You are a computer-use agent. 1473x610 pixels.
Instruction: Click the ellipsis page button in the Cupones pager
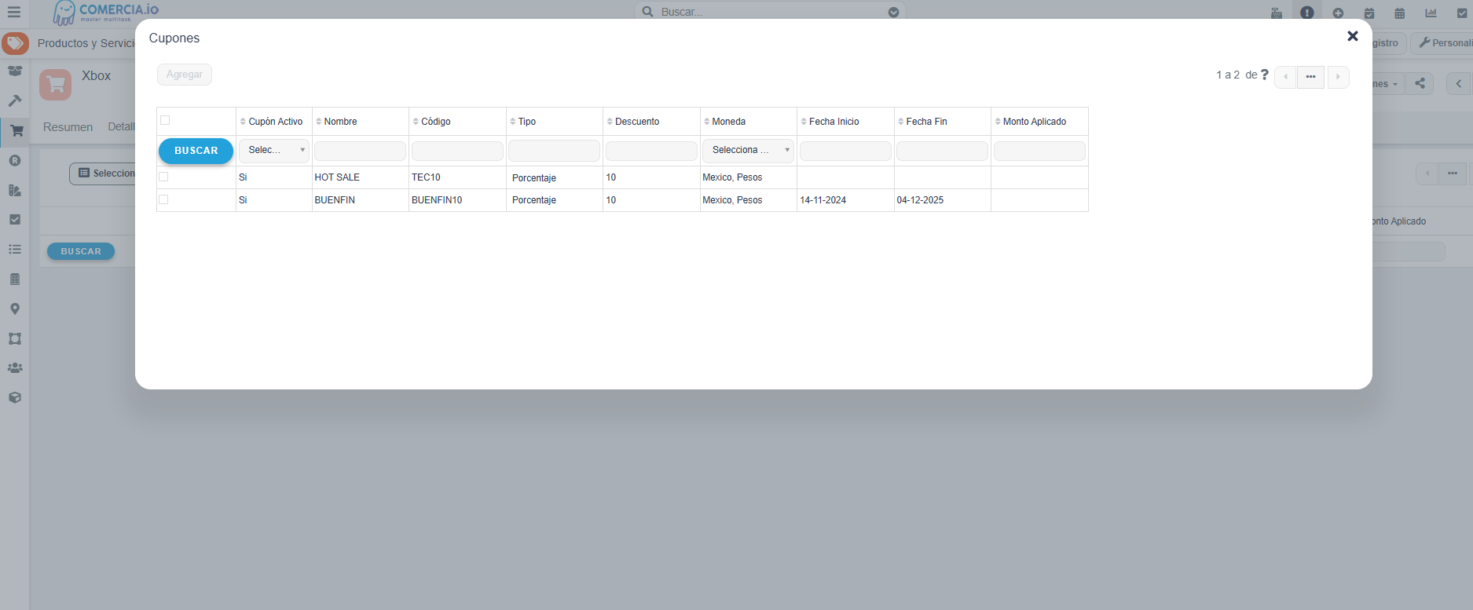(x=1310, y=77)
